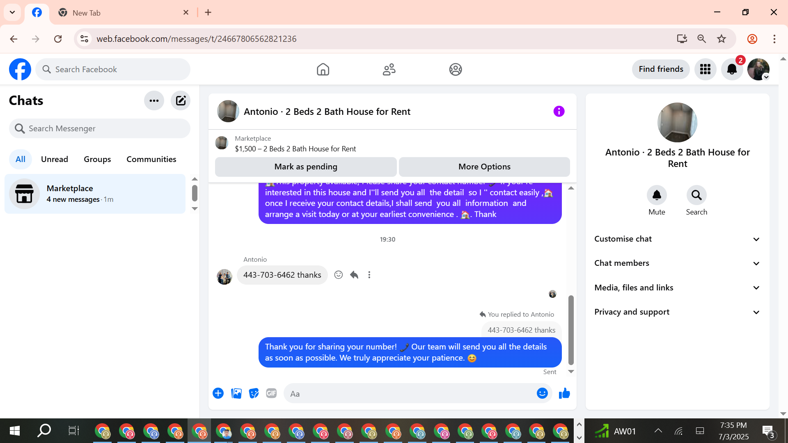React to Antonio's message with emoji icon

click(x=338, y=275)
